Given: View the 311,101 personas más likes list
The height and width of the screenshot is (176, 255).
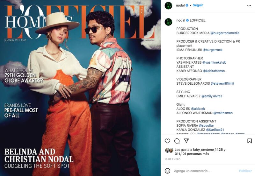Looking at the screenshot, I should tap(192, 154).
